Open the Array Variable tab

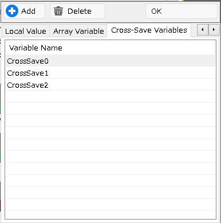pos(78,31)
